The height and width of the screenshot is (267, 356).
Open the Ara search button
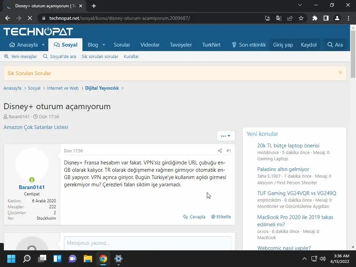click(x=335, y=45)
